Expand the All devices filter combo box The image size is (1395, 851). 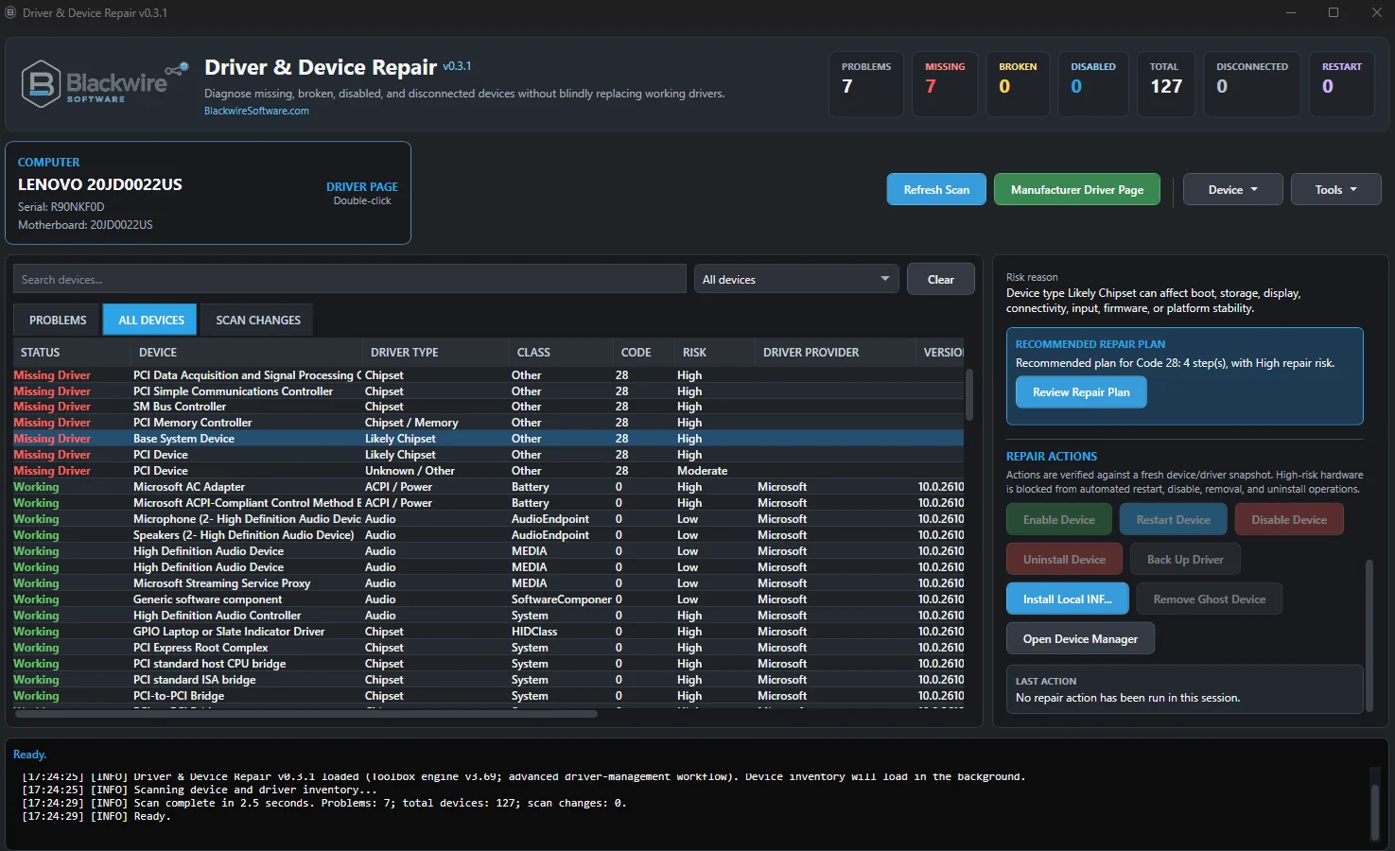pyautogui.click(x=796, y=279)
